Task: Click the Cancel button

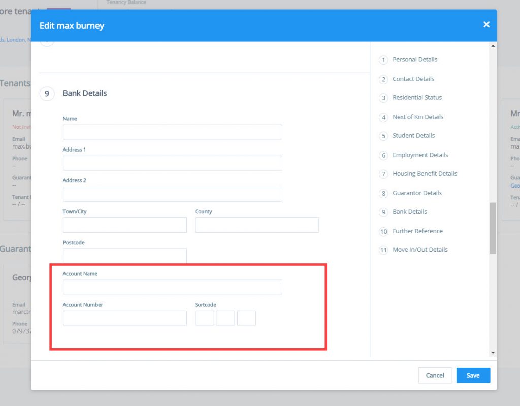Action: 435,375
